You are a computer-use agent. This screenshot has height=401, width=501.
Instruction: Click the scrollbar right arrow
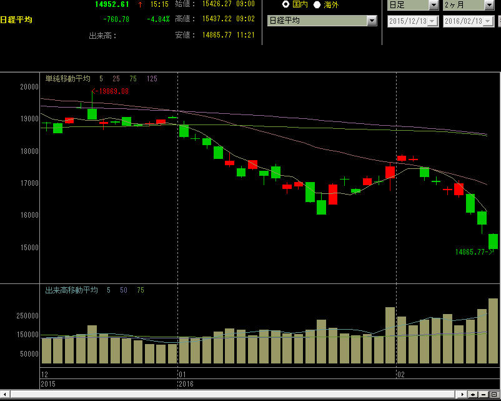point(462,395)
